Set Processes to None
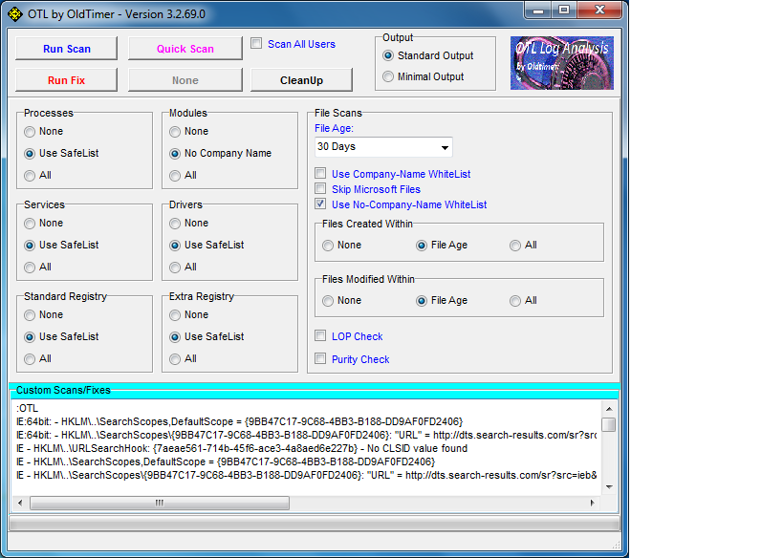 [x=30, y=131]
